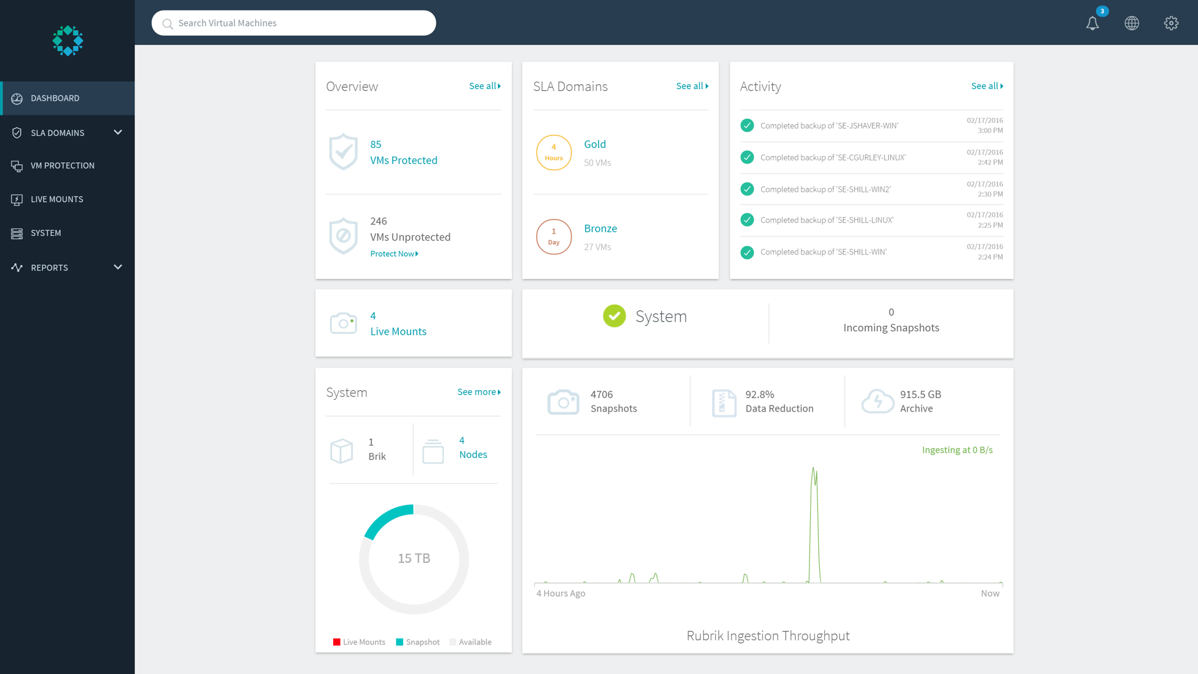Open See all in the Activity panel

[x=987, y=85]
